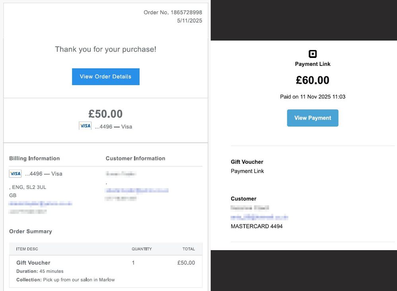Click the Visa card icon below £50.00
This screenshot has width=397, height=291.
(x=85, y=126)
